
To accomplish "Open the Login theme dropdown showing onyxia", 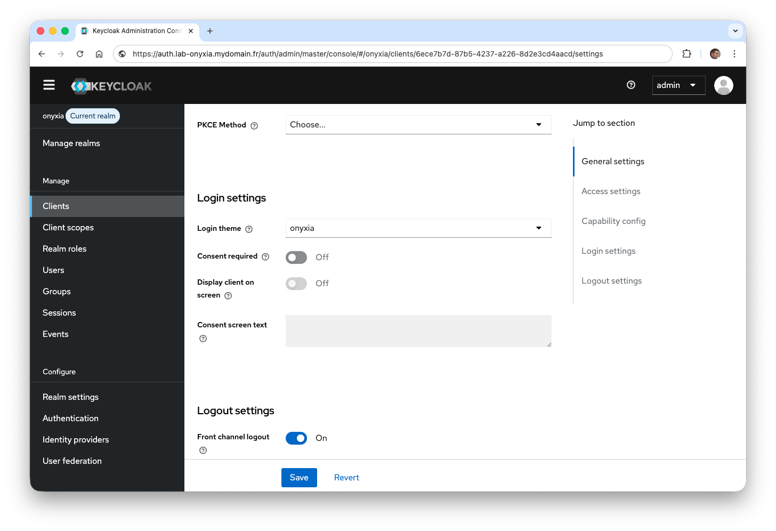I will pyautogui.click(x=418, y=228).
